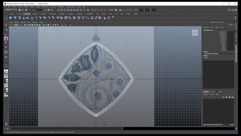Activate the highlighted Move tool
The image size is (241, 136).
pyautogui.click(x=6, y=39)
